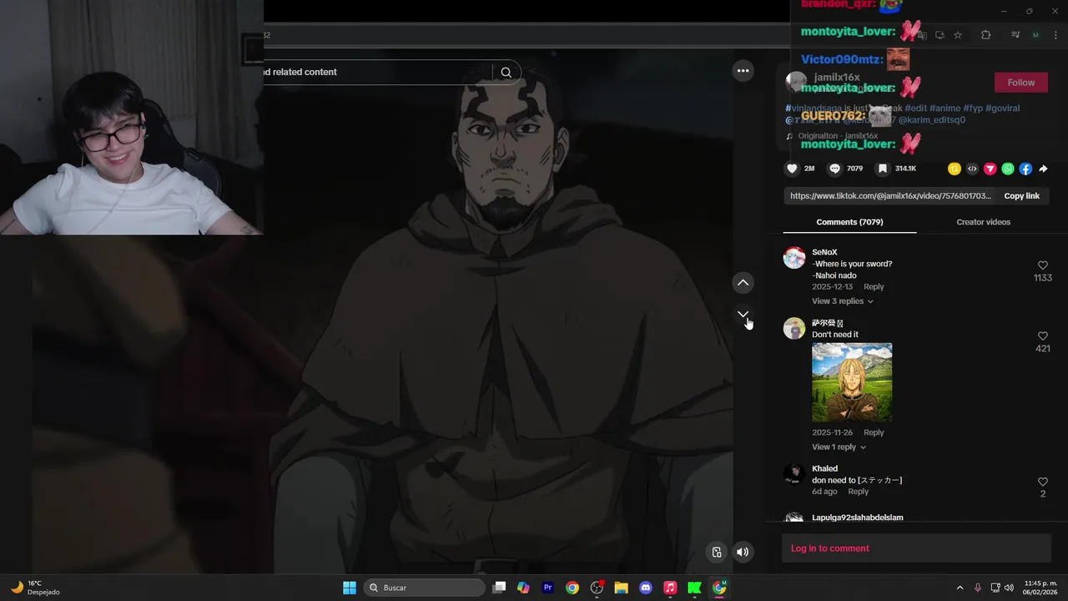
Task: Open the green Kick app on taskbar
Action: [694, 588]
